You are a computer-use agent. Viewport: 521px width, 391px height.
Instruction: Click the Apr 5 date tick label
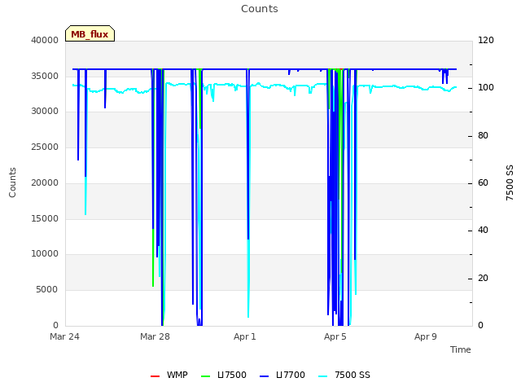(x=335, y=336)
